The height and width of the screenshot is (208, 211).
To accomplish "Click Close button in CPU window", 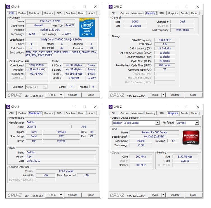I will click(x=91, y=95).
